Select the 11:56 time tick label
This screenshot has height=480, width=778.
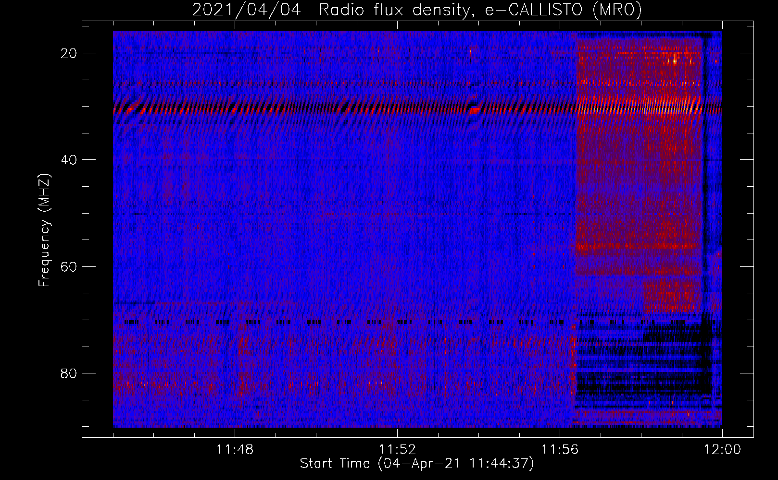560,449
